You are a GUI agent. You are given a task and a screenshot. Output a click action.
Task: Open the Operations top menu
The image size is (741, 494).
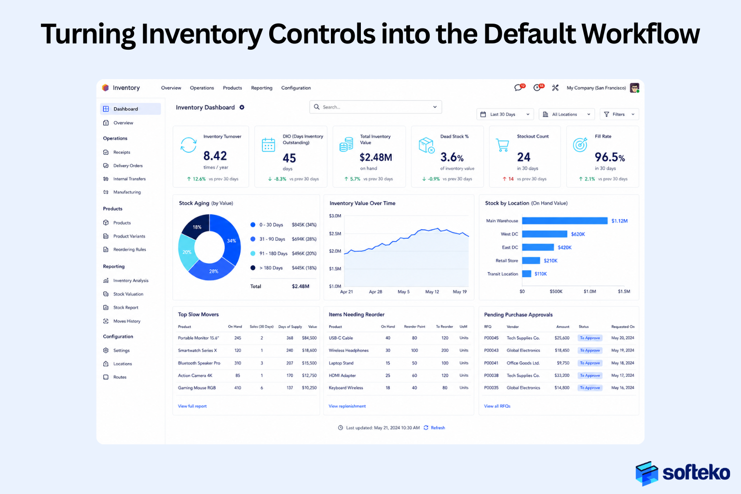[202, 88]
